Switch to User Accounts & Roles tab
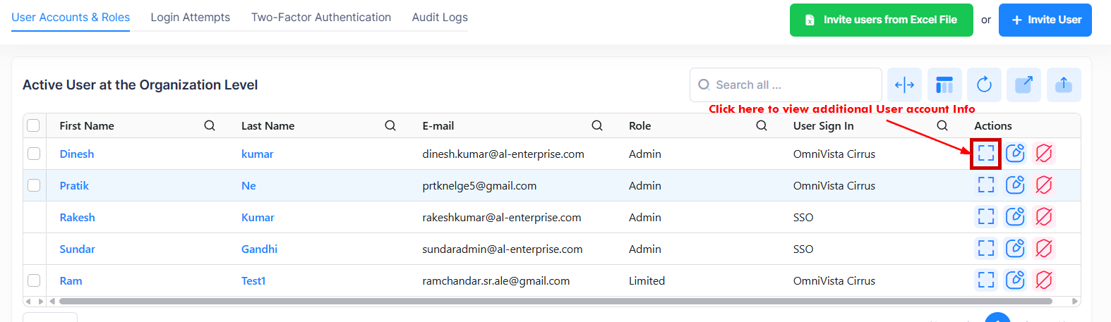1111x322 pixels. pyautogui.click(x=71, y=17)
